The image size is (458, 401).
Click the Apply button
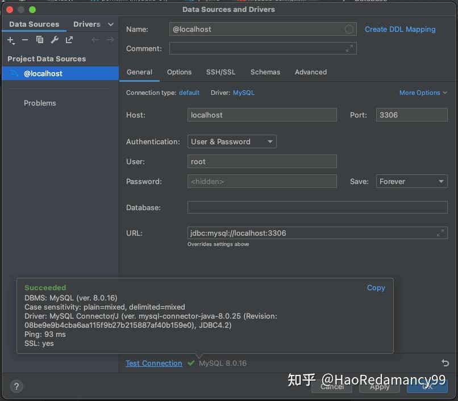pyautogui.click(x=380, y=386)
